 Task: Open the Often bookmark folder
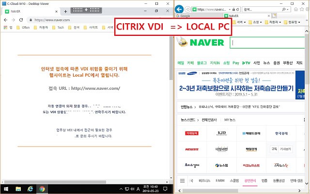click(x=23, y=28)
